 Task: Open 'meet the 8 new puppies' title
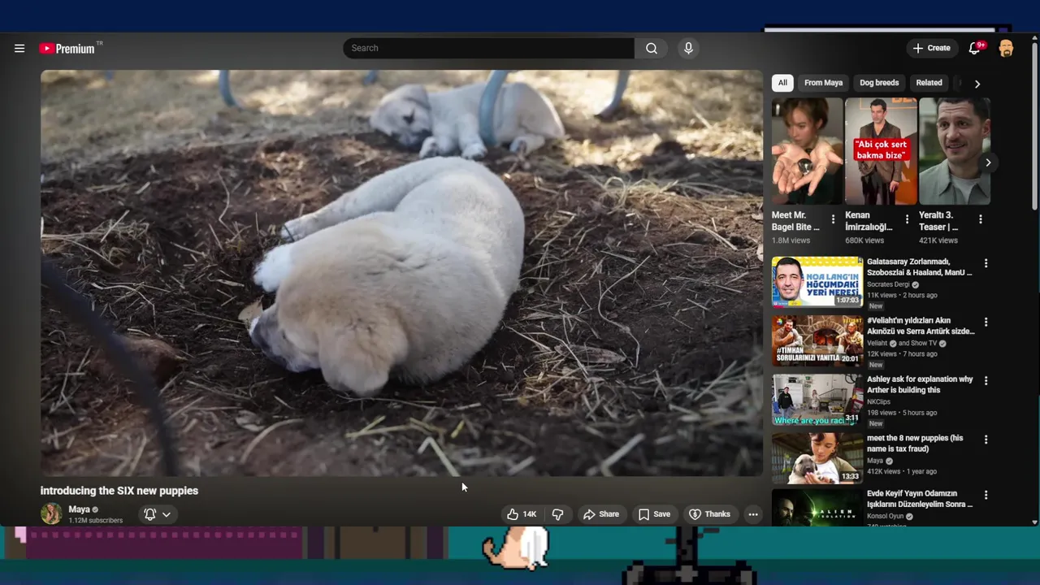(x=915, y=443)
